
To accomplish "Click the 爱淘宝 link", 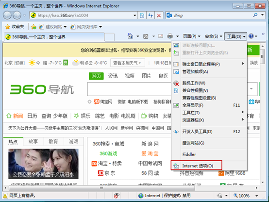I will coord(150,153).
